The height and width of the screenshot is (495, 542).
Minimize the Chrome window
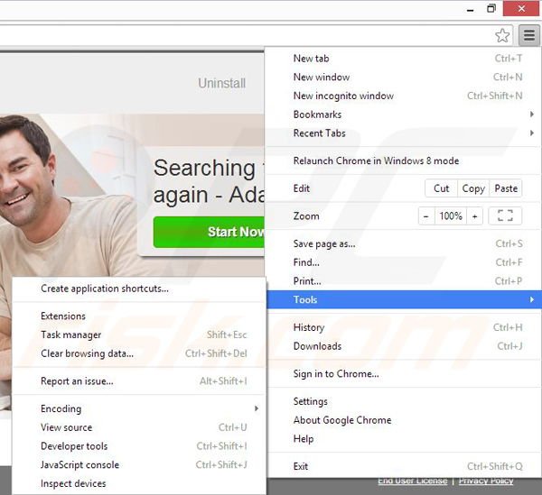pyautogui.click(x=470, y=9)
